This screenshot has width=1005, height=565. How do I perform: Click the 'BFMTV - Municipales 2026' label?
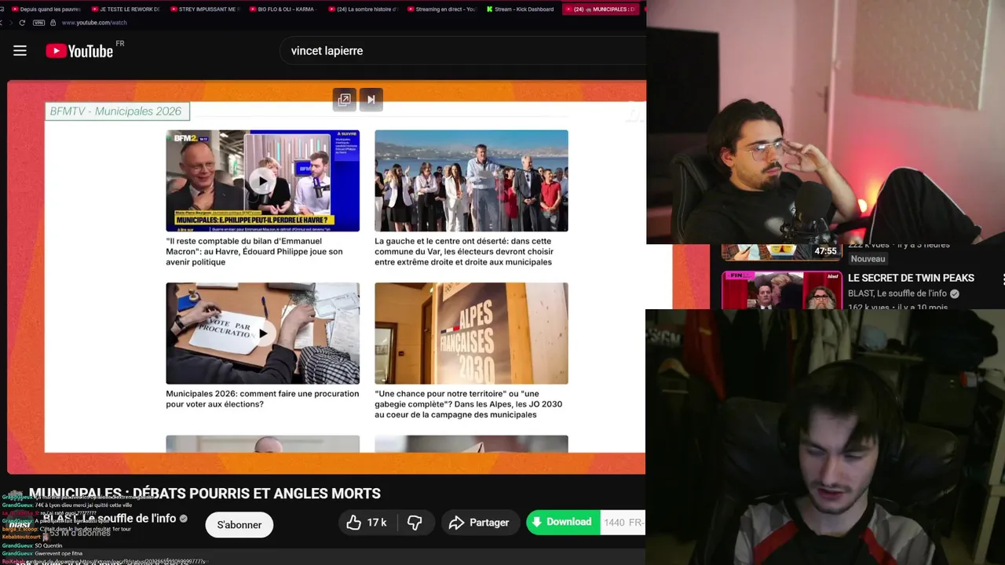click(116, 111)
